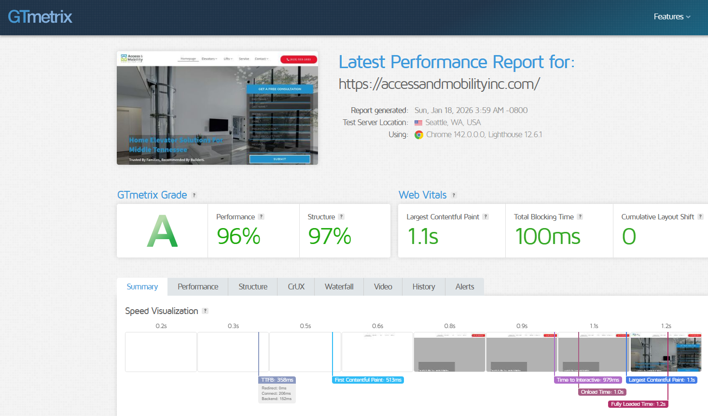
Task: Open the Alerts tab
Action: click(x=465, y=287)
